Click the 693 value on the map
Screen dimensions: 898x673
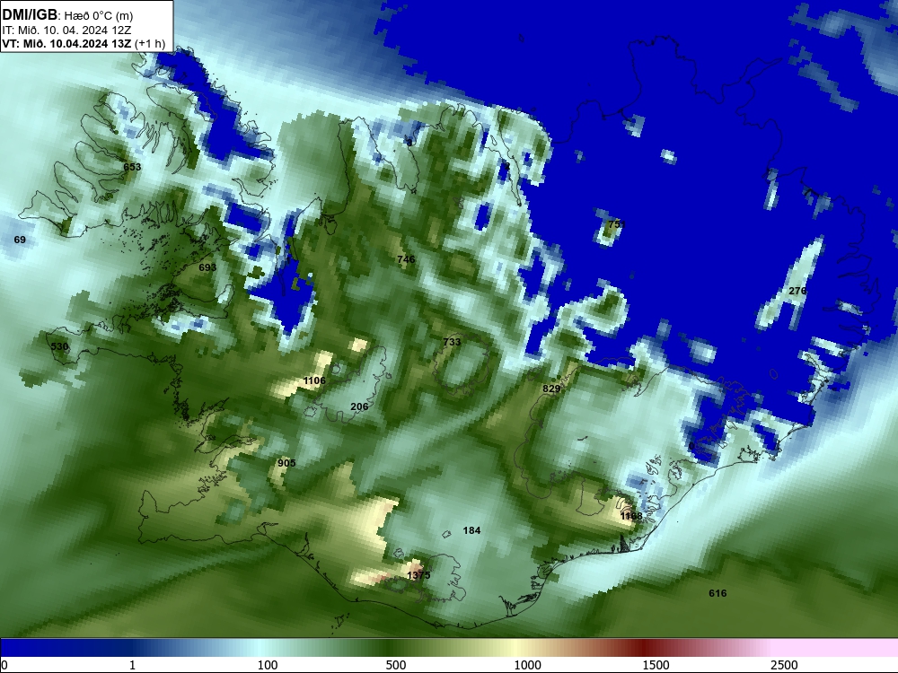(207, 267)
